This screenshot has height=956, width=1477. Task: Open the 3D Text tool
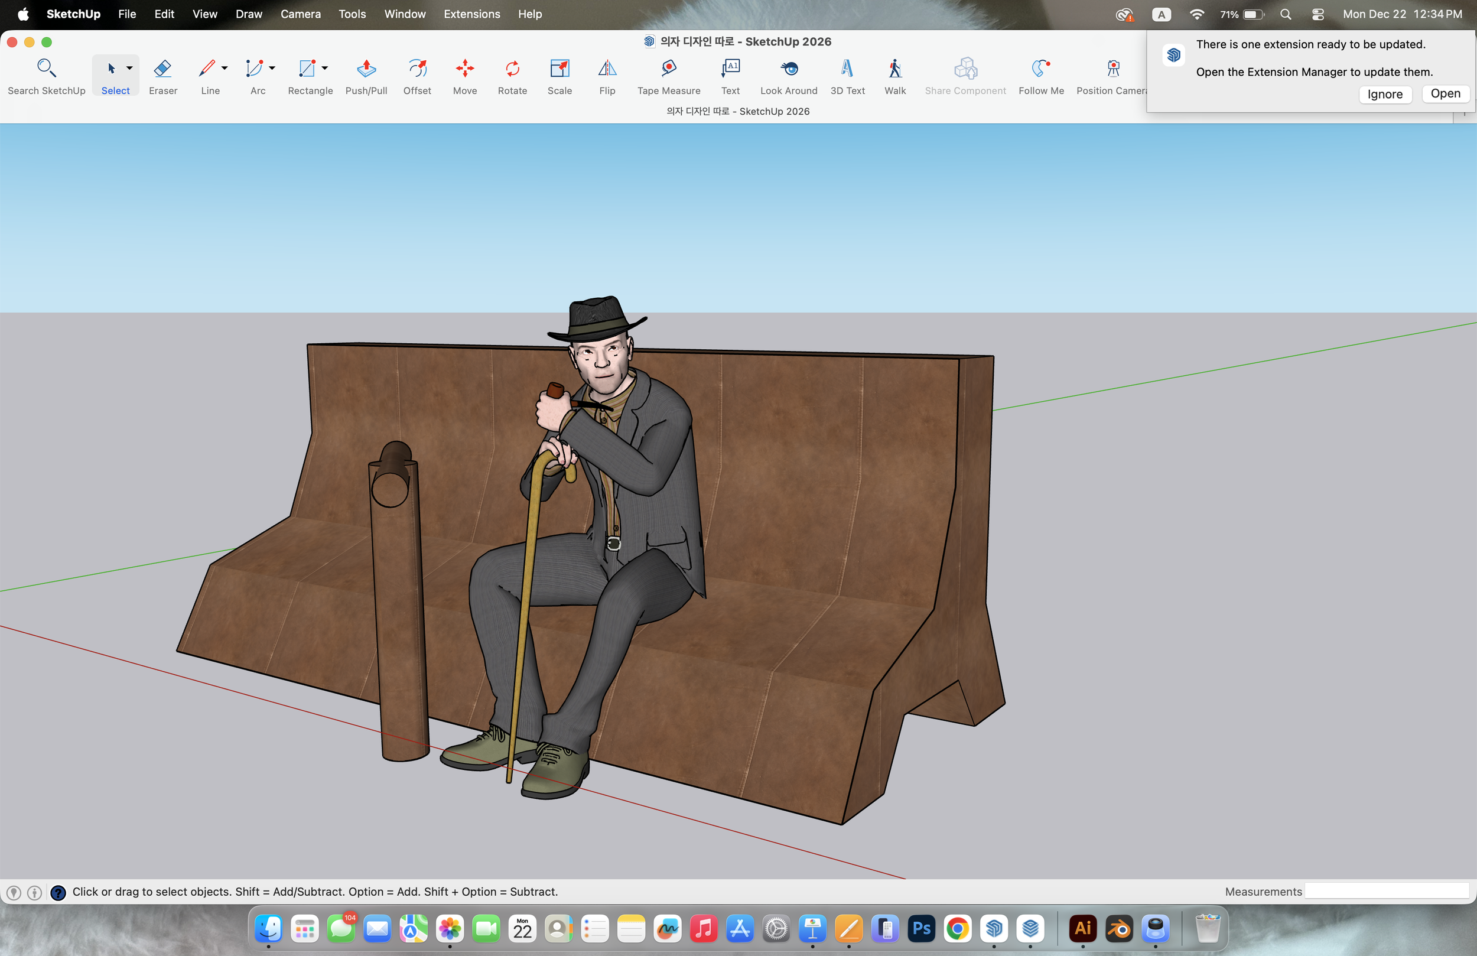848,74
